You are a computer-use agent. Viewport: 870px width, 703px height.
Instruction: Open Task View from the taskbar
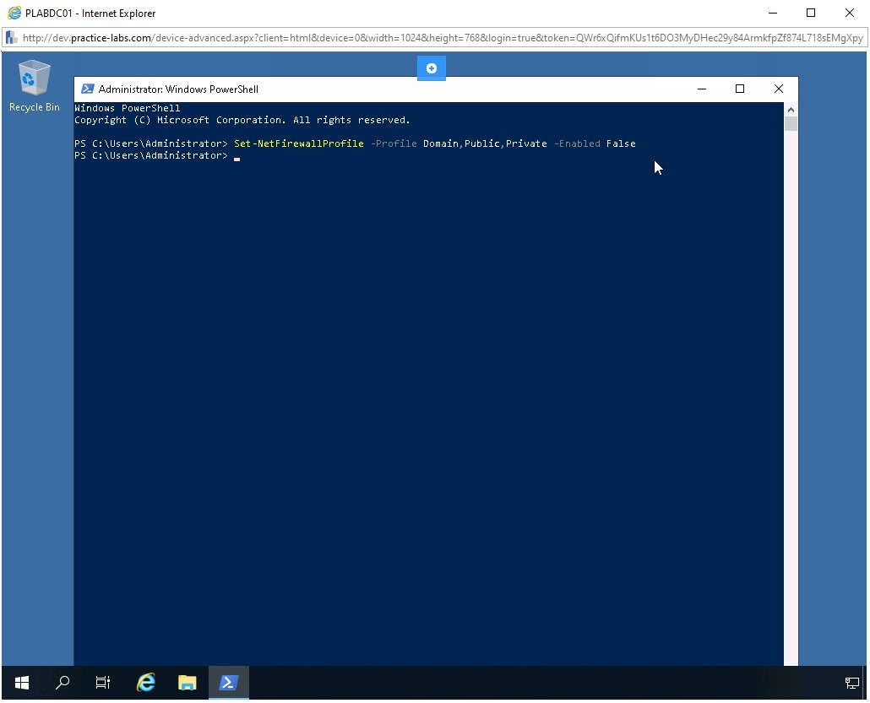point(103,683)
